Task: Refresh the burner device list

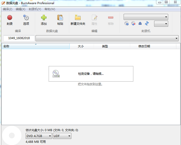Action: [147, 23]
